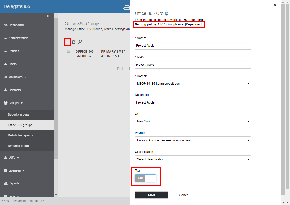Toggle the select-all checkbox in table header

pyautogui.click(x=68, y=51)
